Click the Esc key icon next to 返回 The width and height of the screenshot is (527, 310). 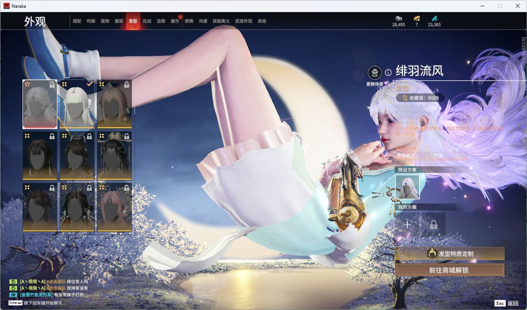500,303
